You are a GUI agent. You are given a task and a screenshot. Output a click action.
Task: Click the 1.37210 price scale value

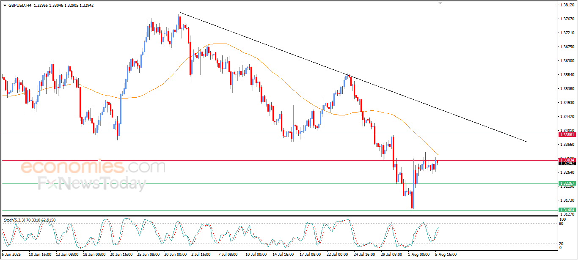[567, 33]
